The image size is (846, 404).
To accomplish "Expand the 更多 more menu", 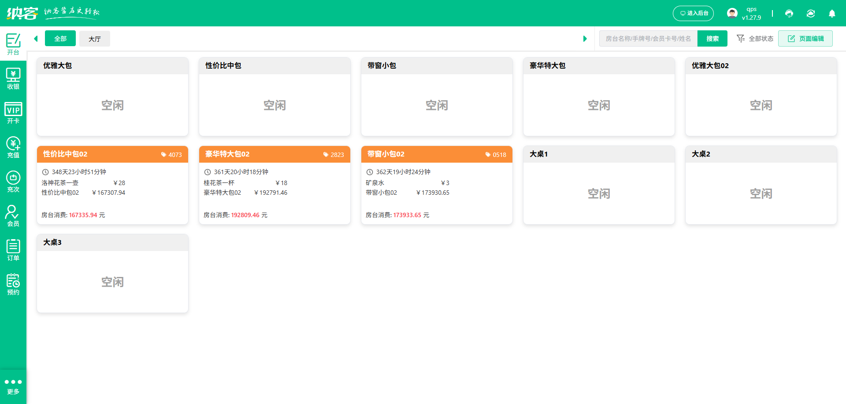I will [x=13, y=386].
